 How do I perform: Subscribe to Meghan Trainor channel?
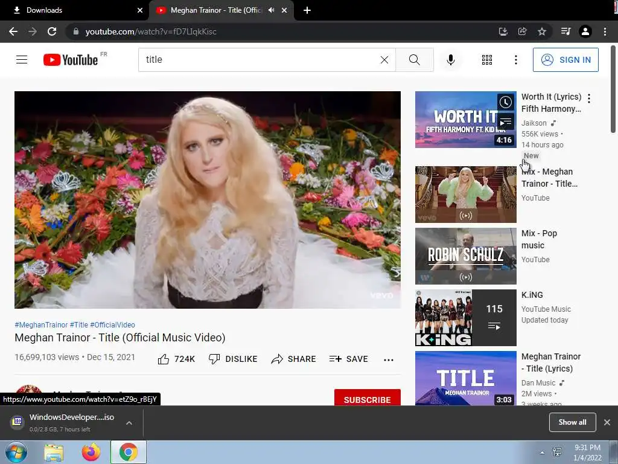tap(368, 398)
